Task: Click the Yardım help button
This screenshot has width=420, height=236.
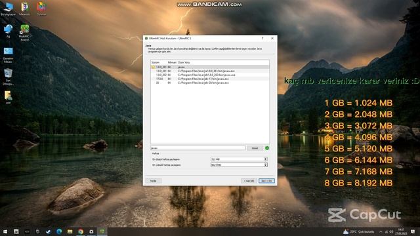Action: tap(153, 181)
